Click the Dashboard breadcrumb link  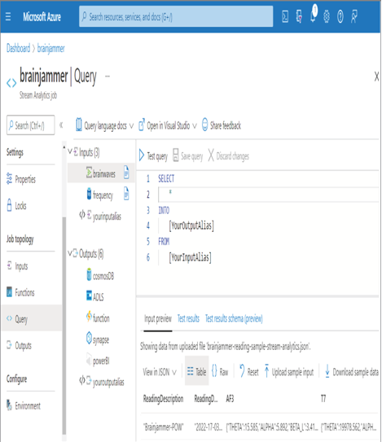(18, 48)
